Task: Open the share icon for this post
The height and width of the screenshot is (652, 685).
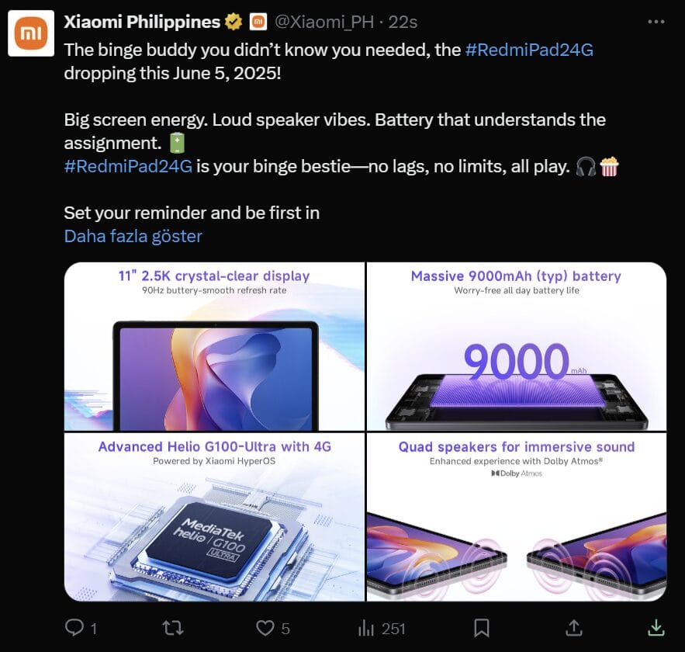Action: coord(574,627)
